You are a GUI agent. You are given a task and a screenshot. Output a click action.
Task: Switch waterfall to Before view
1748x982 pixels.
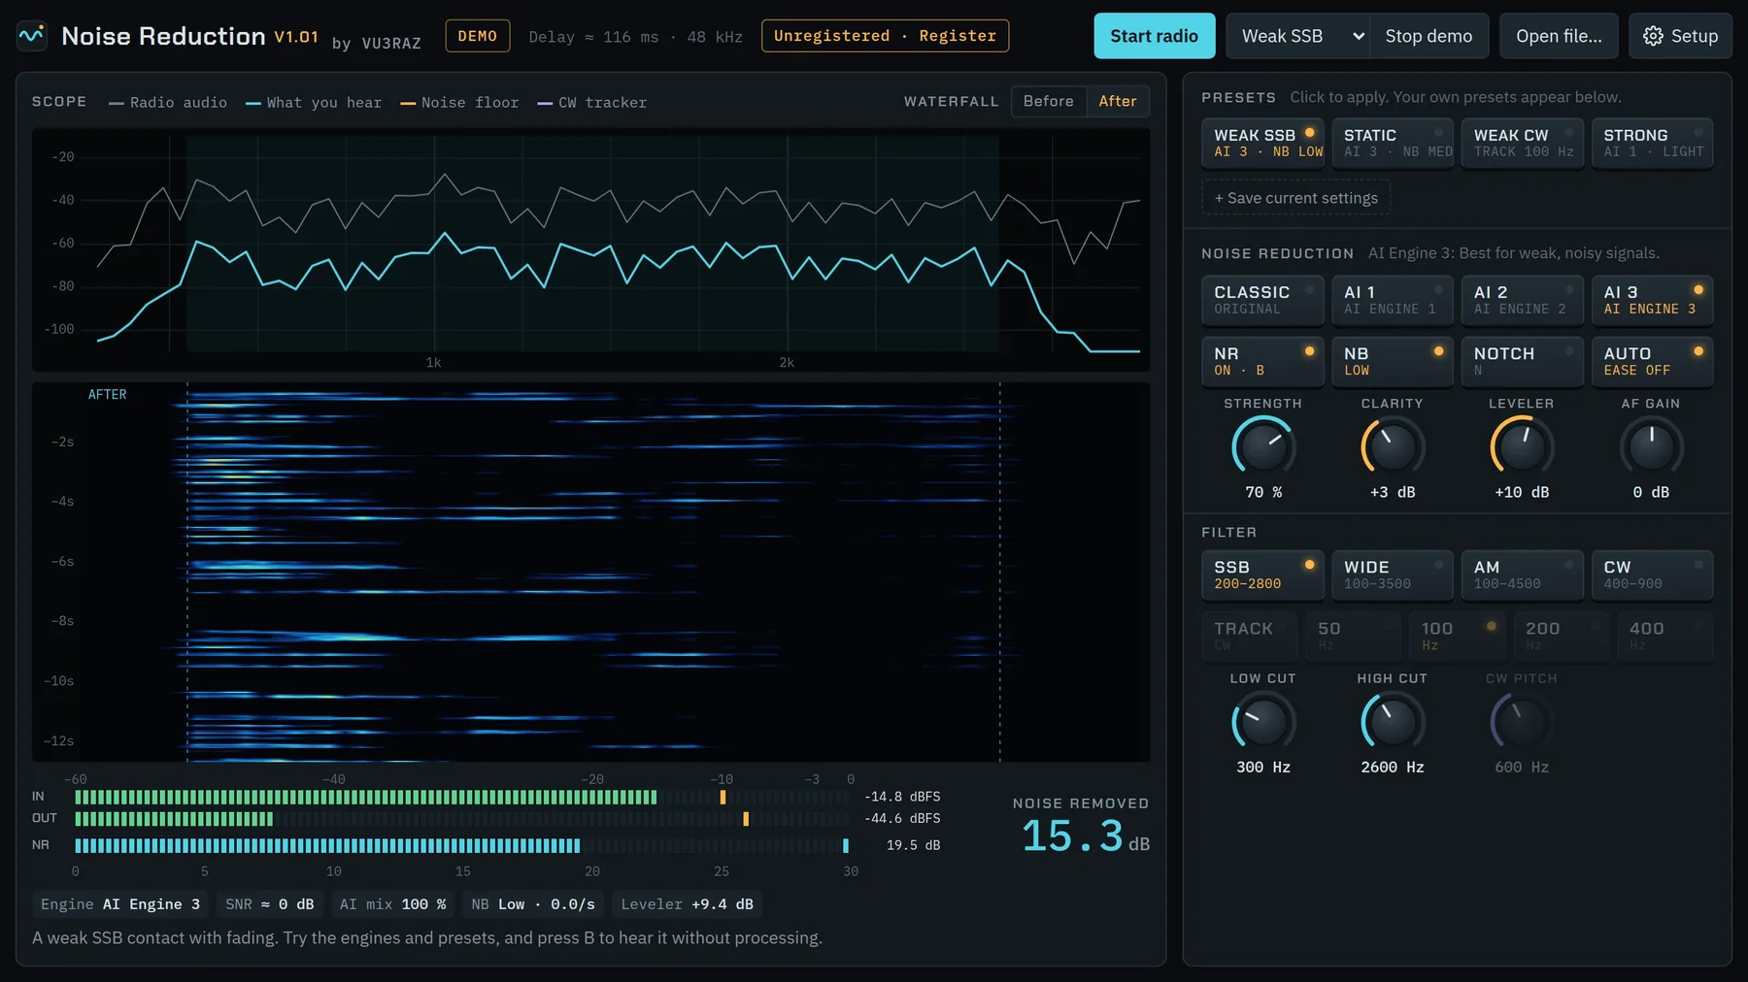(x=1048, y=101)
